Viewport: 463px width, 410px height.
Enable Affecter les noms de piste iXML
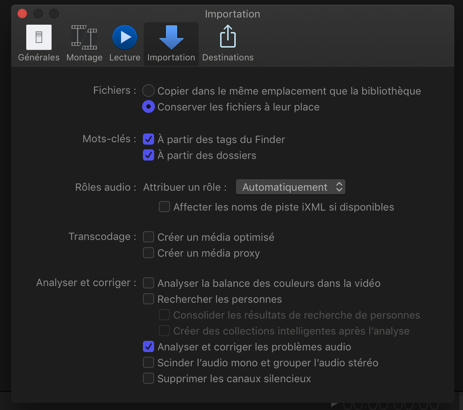pos(164,207)
